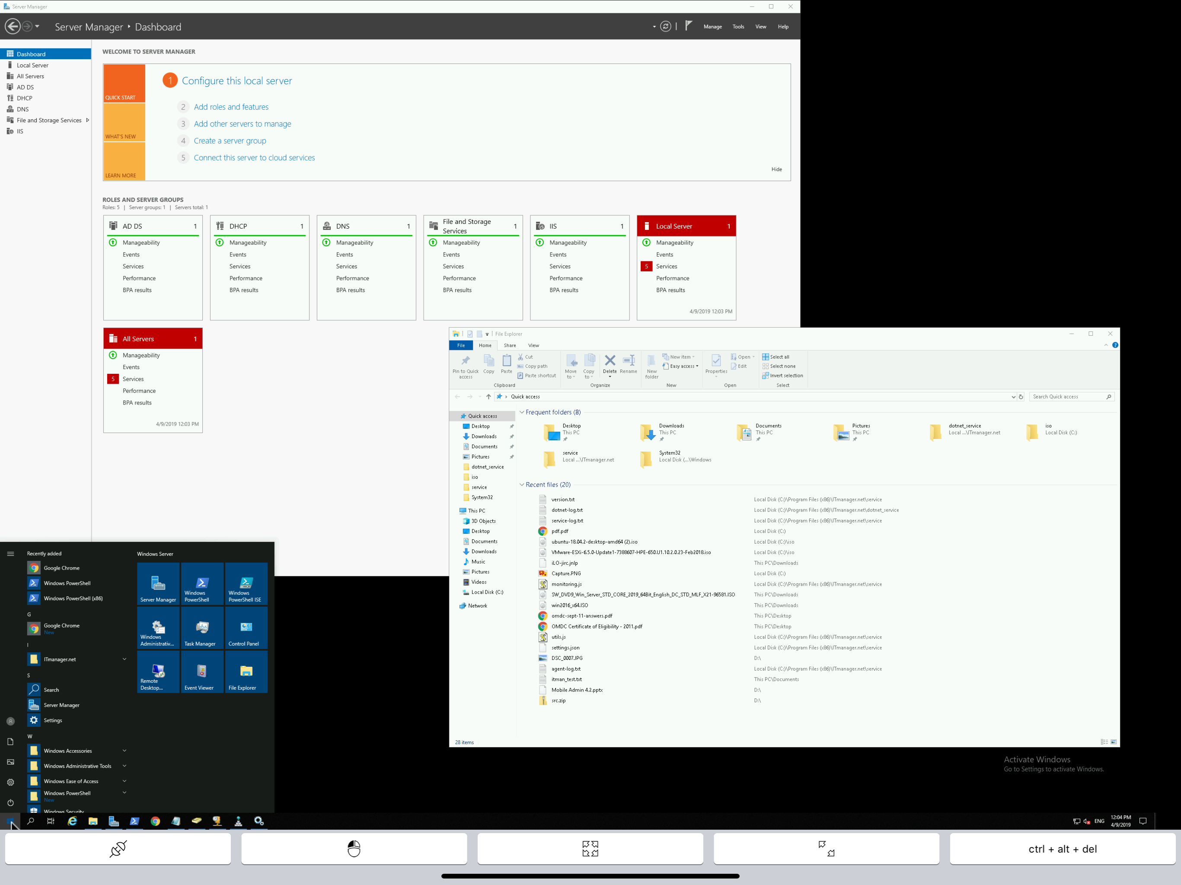The height and width of the screenshot is (885, 1181).
Task: Expand the ITmanager.net folder in Start menu
Action: [124, 659]
